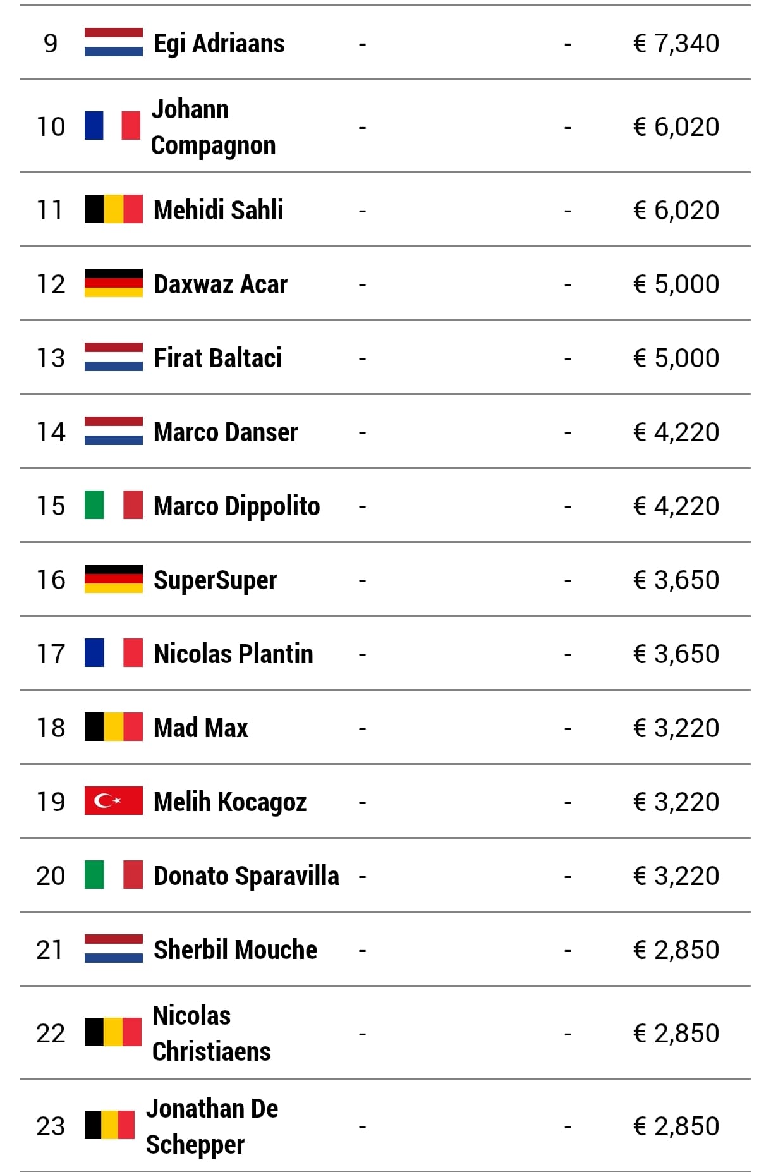Click the French flag beside Johann Compagnon
771x1172 pixels.
click(x=112, y=126)
